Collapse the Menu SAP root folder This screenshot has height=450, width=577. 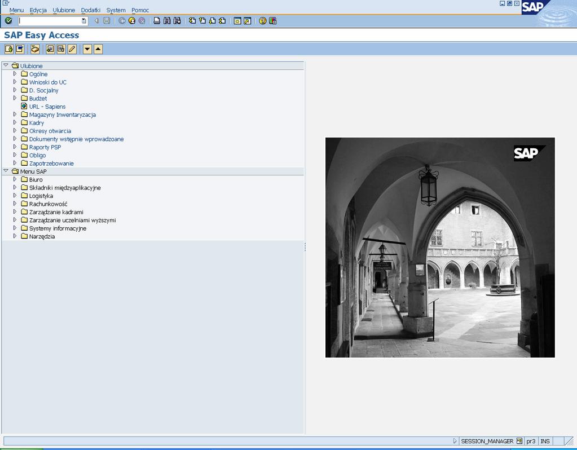(x=6, y=171)
